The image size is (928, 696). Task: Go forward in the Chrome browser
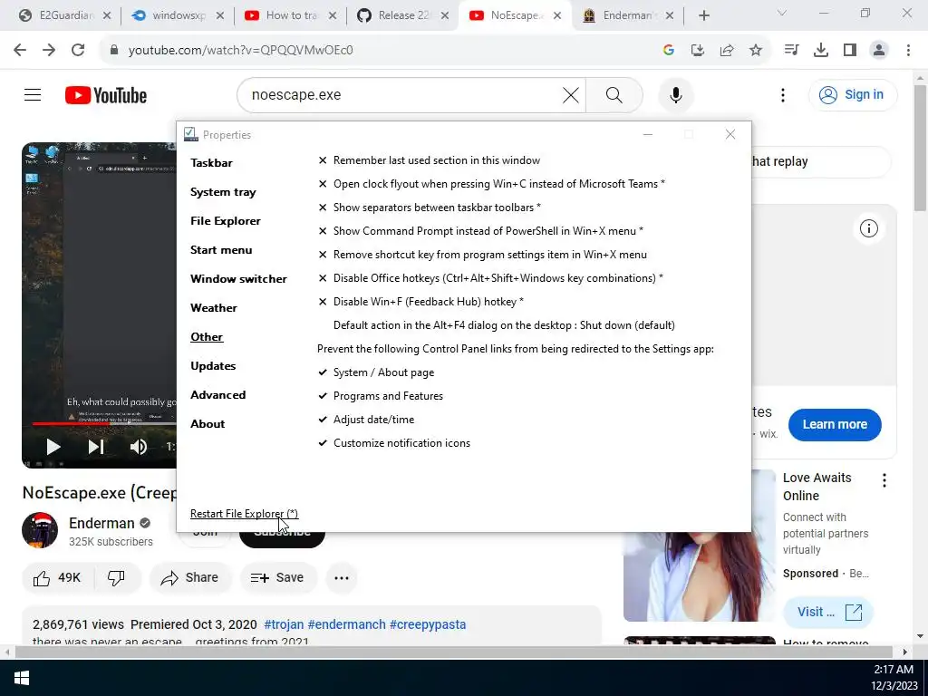click(x=49, y=51)
